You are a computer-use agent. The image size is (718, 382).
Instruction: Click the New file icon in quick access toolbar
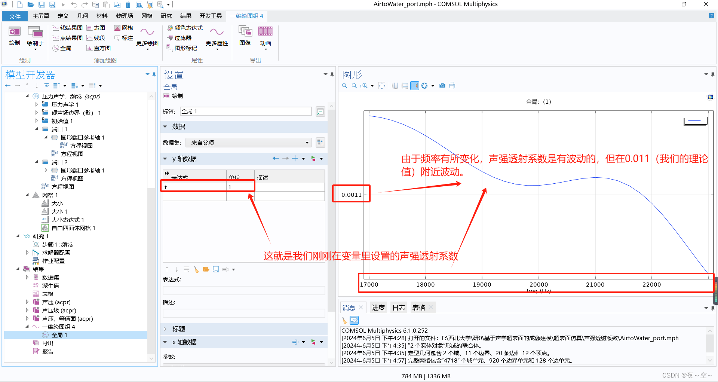tap(20, 5)
